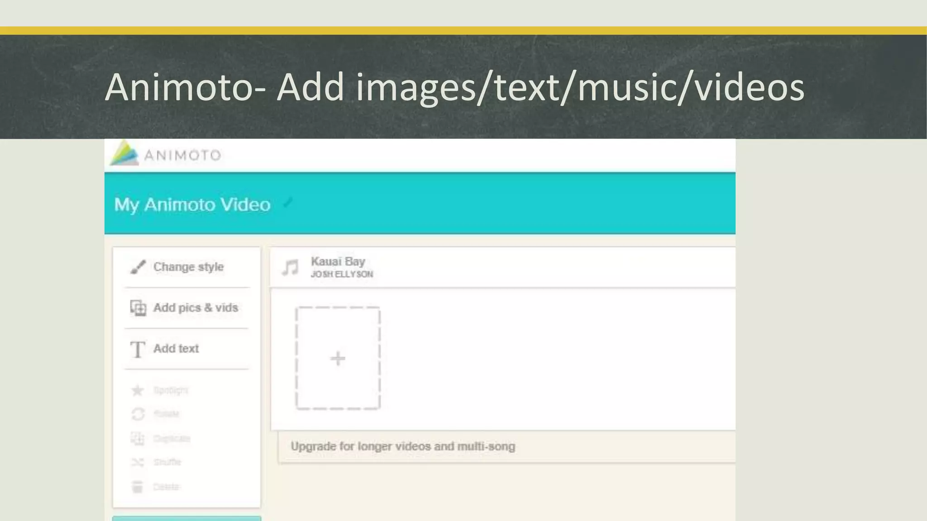Select the My Animoto Video title
Viewport: 927px width, 521px height.
[192, 204]
